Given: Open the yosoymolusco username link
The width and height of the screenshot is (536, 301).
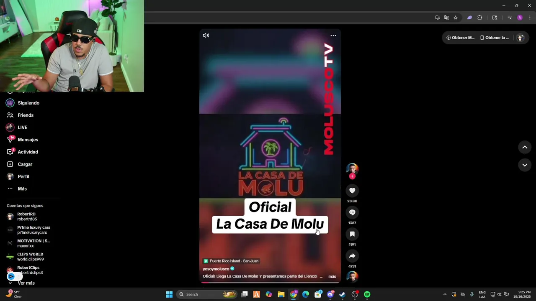Looking at the screenshot, I should coord(216,269).
